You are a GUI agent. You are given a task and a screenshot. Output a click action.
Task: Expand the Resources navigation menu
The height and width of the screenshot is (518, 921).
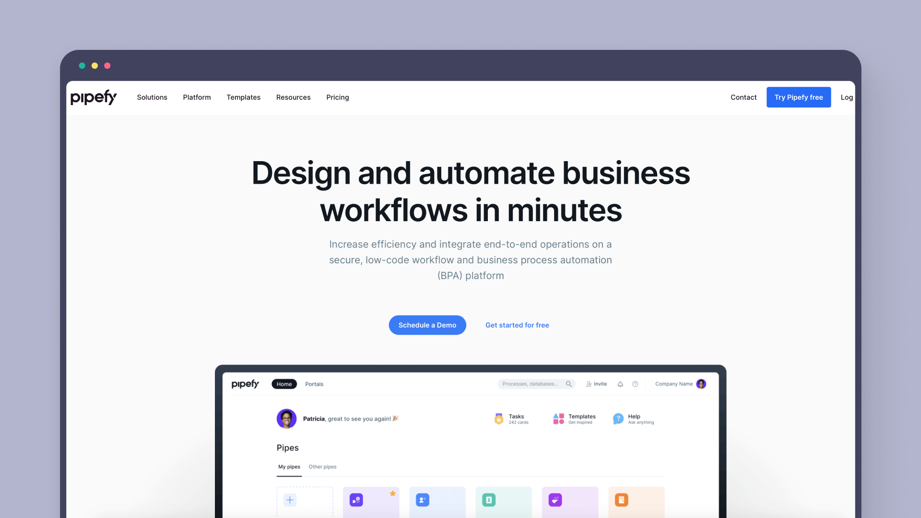(293, 97)
